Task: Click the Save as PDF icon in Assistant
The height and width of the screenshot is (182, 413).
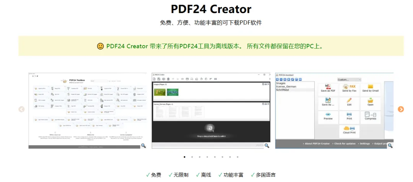Action: pyautogui.click(x=328, y=87)
